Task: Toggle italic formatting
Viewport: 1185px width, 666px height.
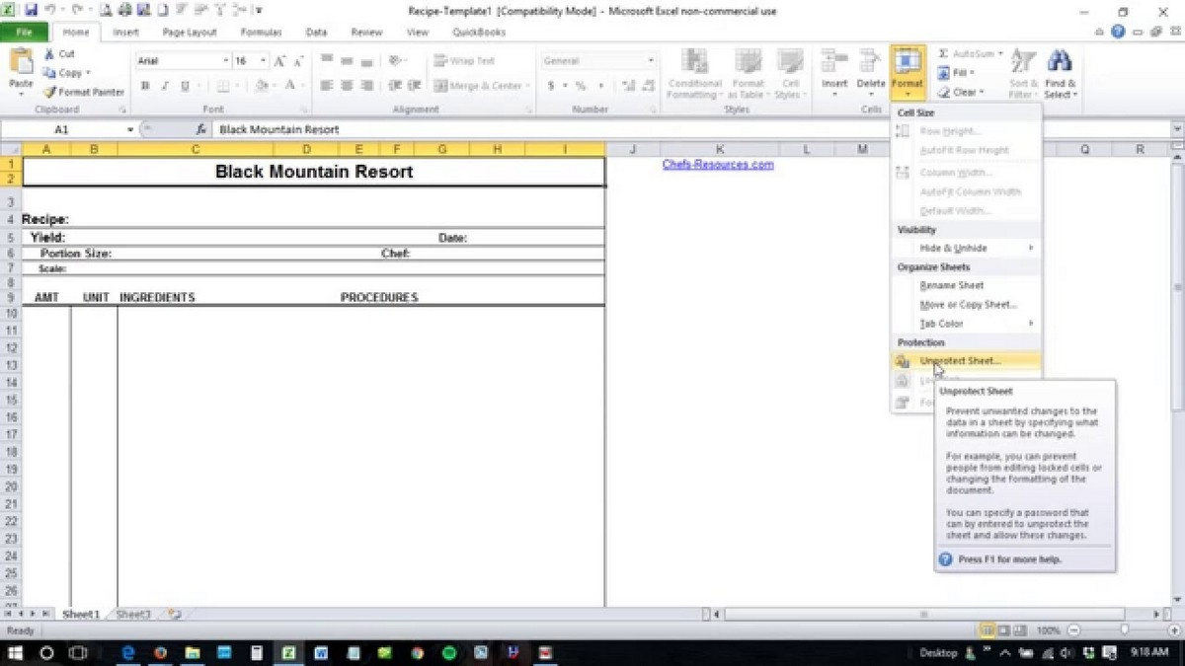Action: [x=165, y=86]
